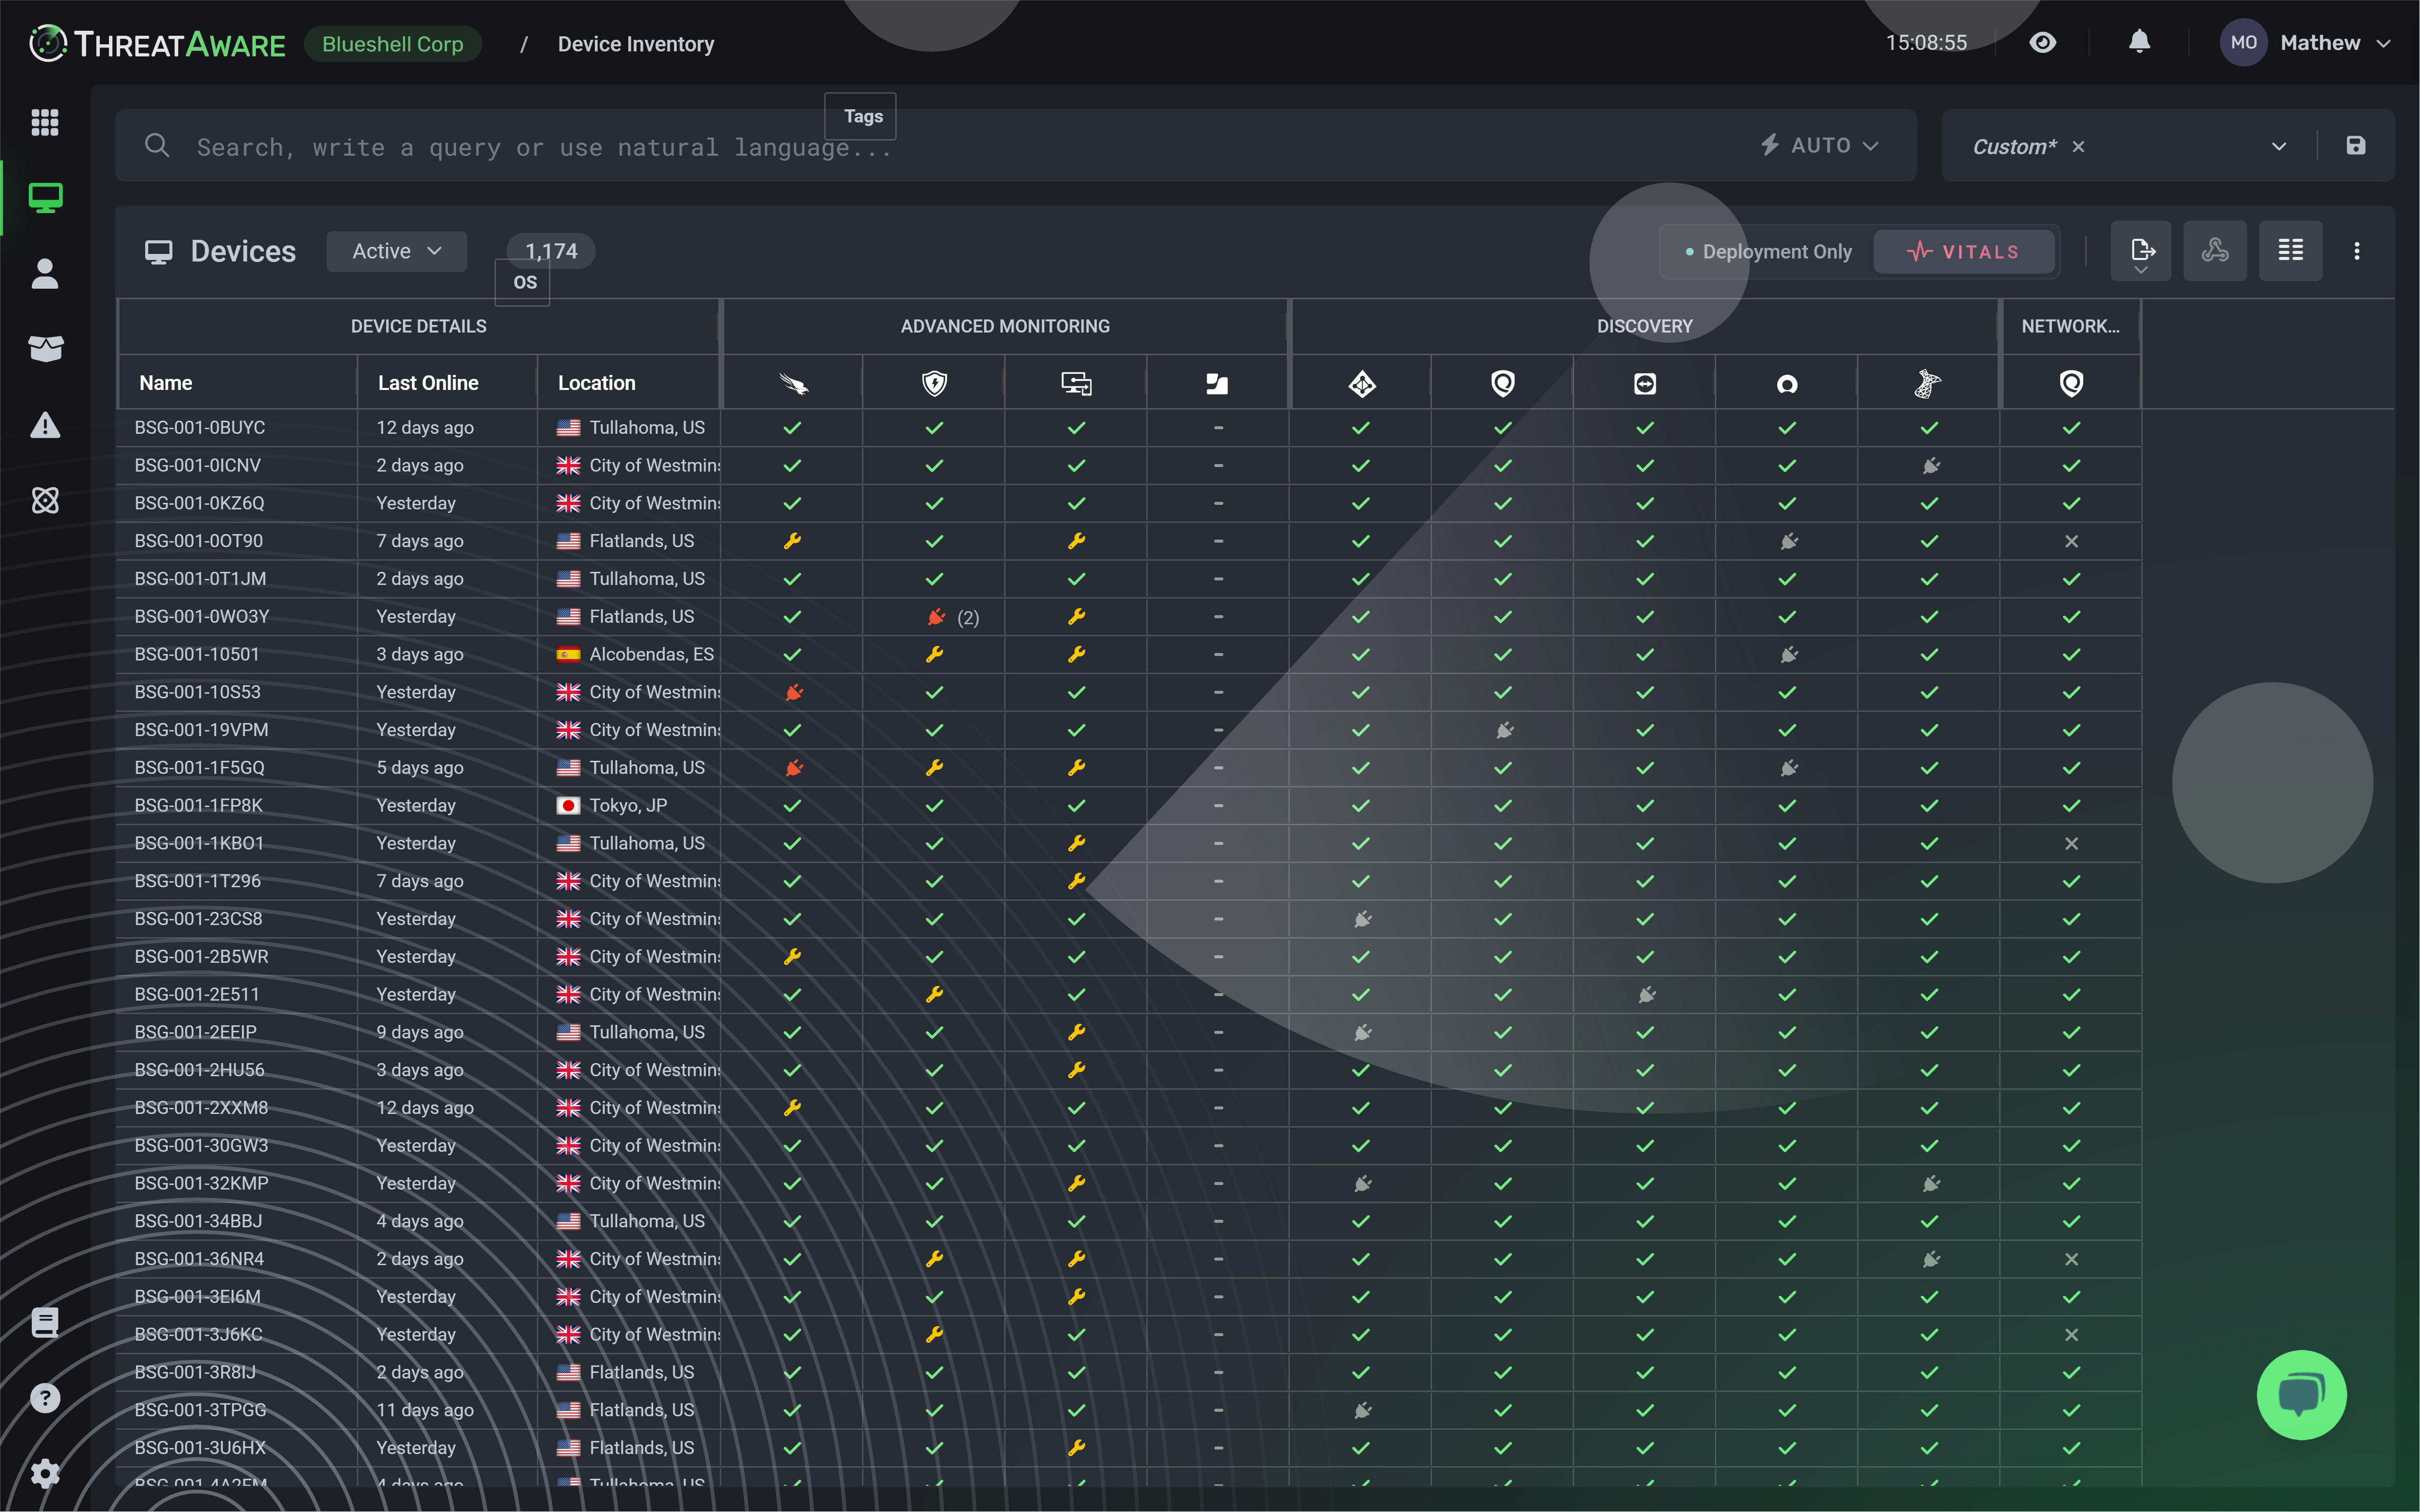Open the Devices monitor icon in the sidebar

click(45, 198)
